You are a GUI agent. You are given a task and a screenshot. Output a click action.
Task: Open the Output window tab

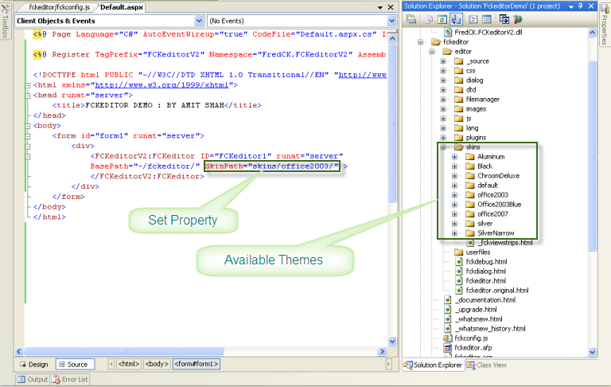pyautogui.click(x=33, y=379)
